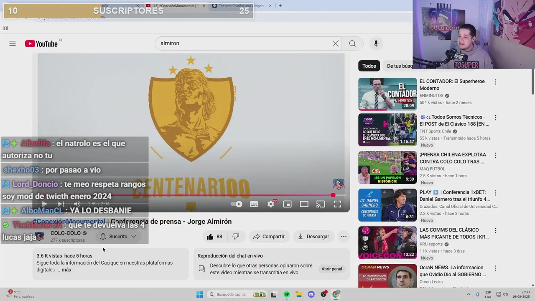The height and width of the screenshot is (301, 535).
Task: Seek on the red video progress bar
Action: coord(192,195)
